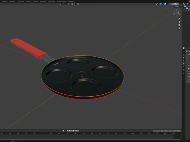This screenshot has width=190, height=142.
Task: Click the Start frame field
Action: pyautogui.click(x=168, y=131)
